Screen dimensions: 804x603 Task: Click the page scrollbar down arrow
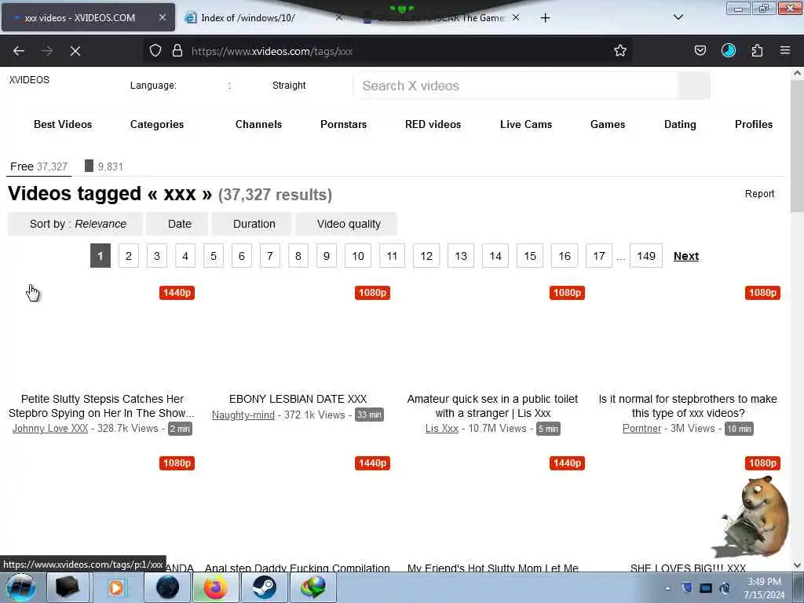[798, 565]
